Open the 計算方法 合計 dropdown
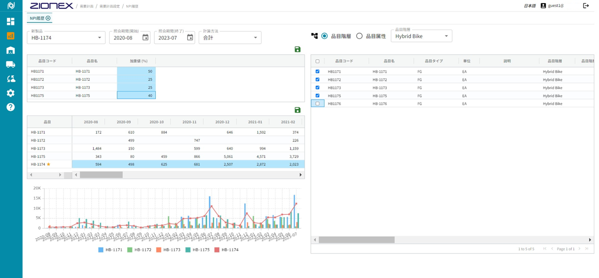 [255, 37]
